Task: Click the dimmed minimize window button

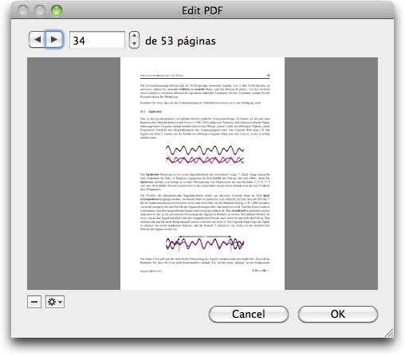Action: pyautogui.click(x=40, y=10)
